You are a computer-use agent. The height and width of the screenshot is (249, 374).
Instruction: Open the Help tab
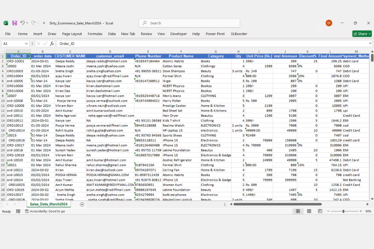pos(196,34)
